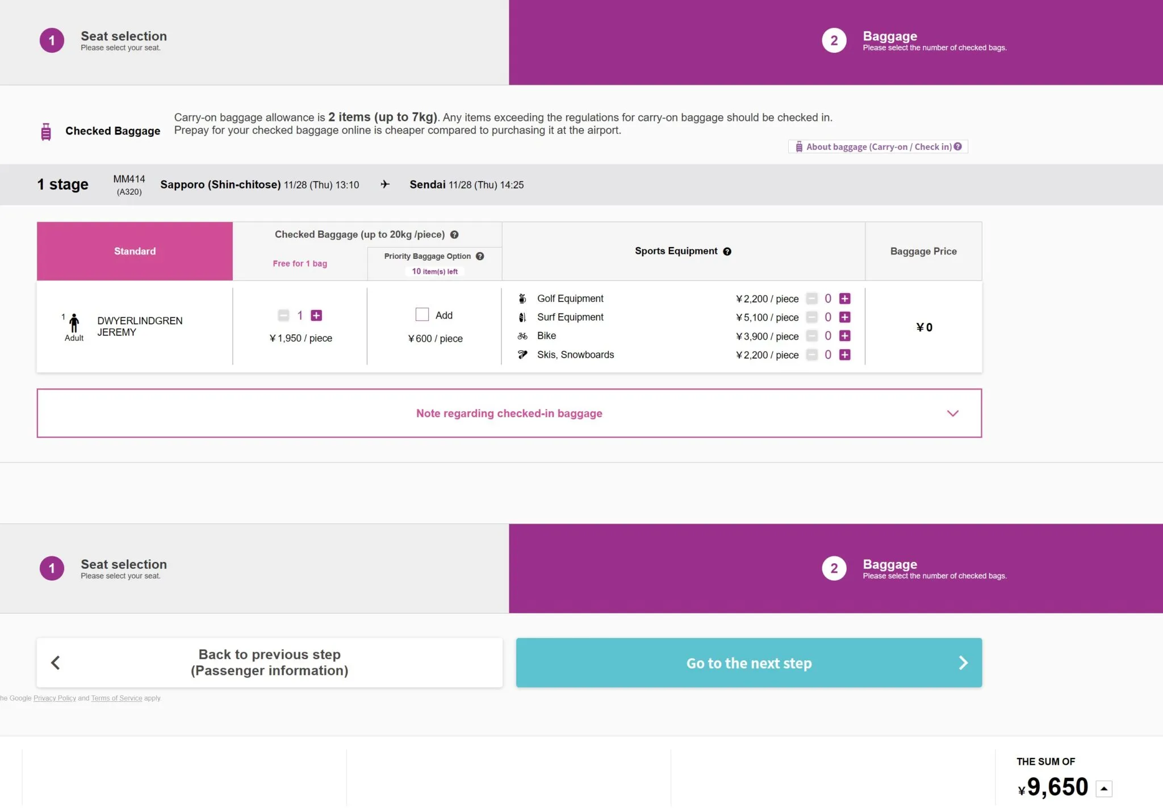
Task: Open Google Privacy Policy link
Action: click(x=55, y=698)
